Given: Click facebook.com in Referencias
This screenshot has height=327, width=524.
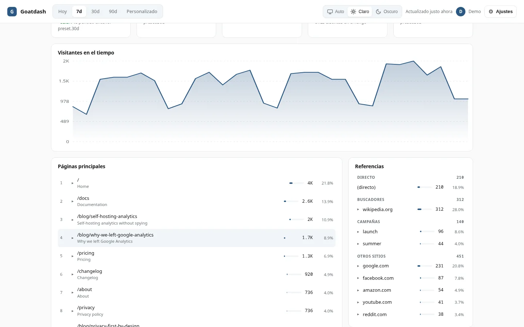Looking at the screenshot, I should tap(378, 278).
